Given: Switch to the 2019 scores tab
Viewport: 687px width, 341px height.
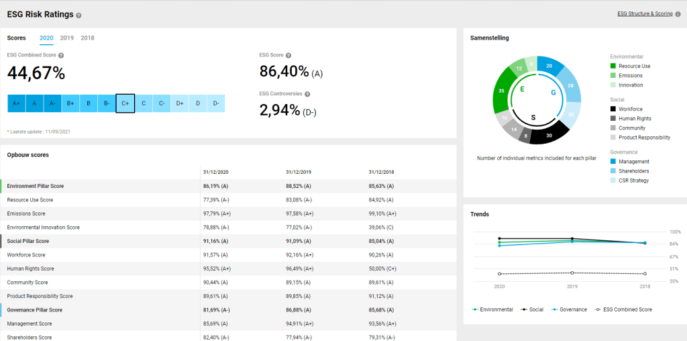Looking at the screenshot, I should click(x=67, y=38).
